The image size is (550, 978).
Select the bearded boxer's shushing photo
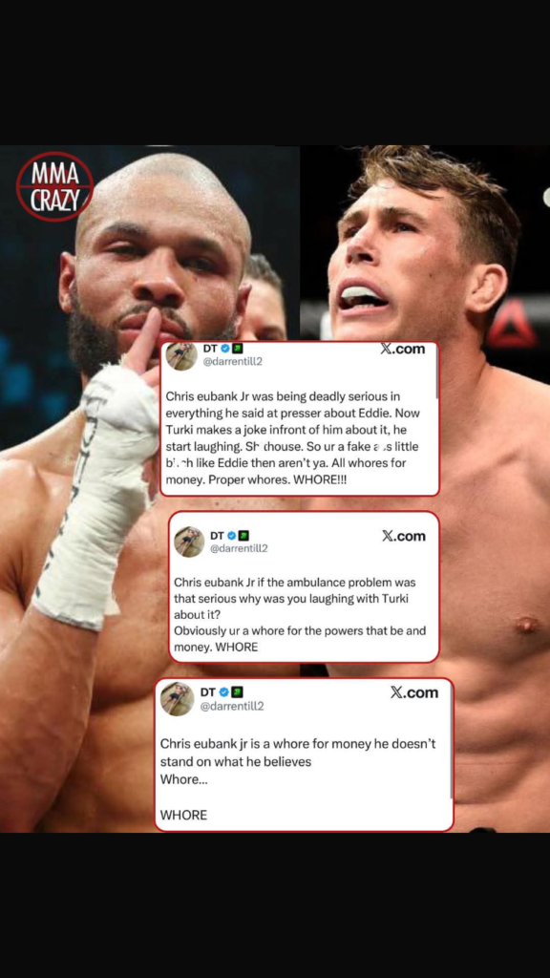point(150,488)
